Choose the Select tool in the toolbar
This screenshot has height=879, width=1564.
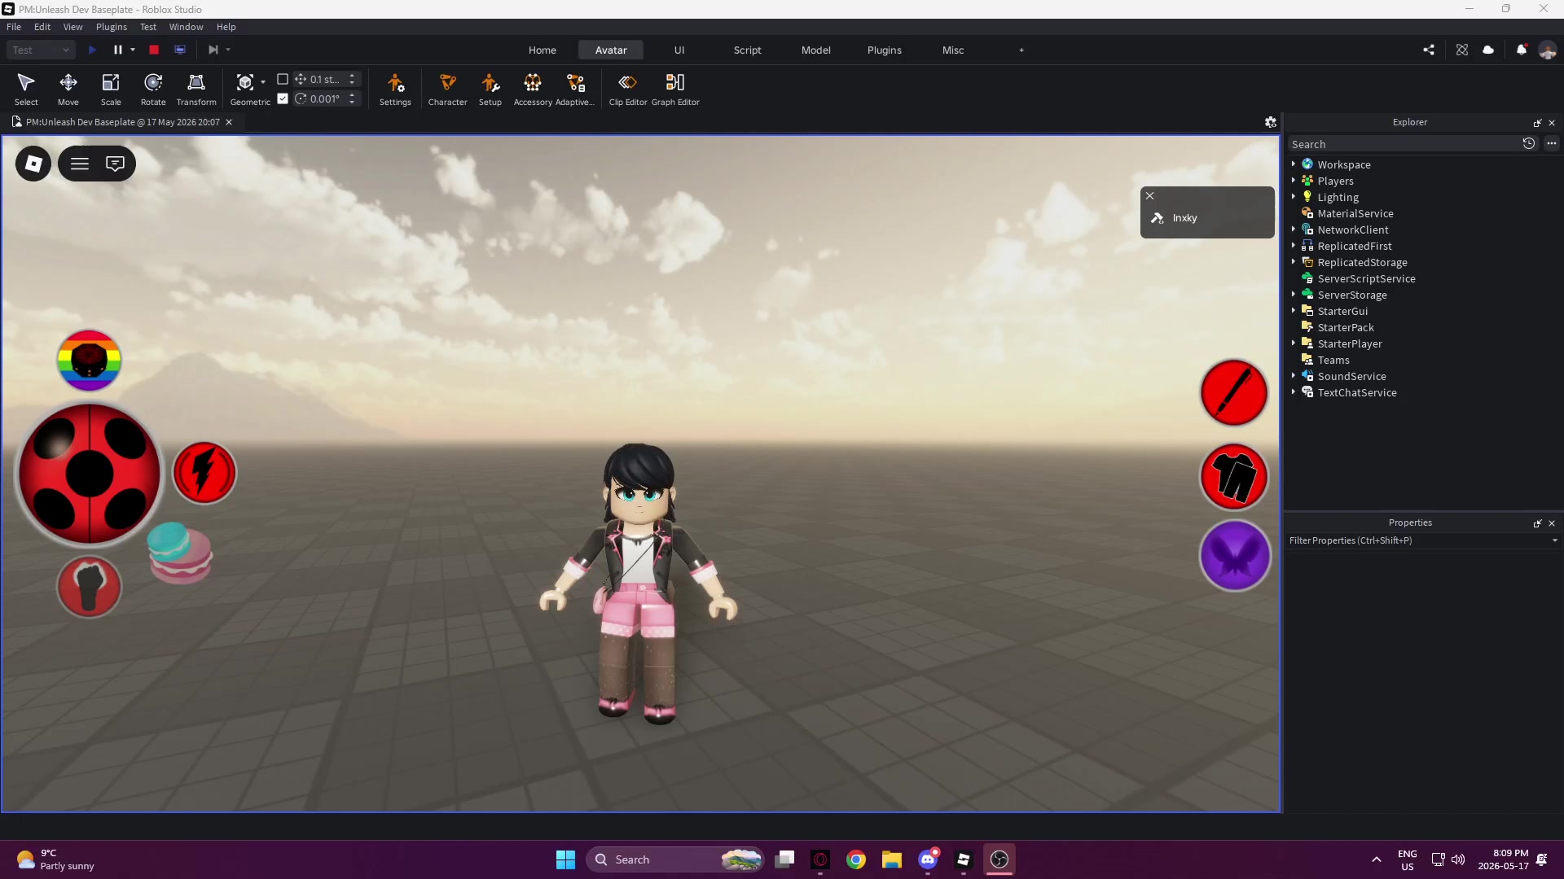26,90
